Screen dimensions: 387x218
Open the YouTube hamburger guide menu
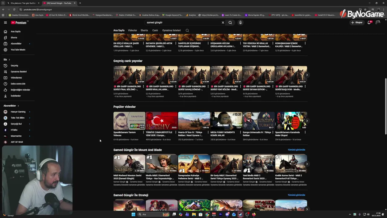pos(5,22)
